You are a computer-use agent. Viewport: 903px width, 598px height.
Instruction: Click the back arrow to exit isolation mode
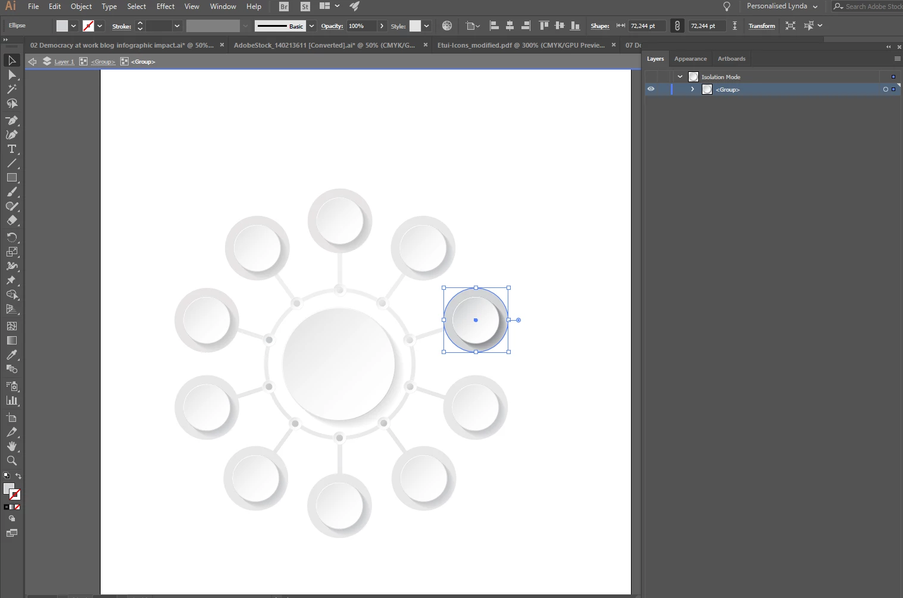pos(32,61)
